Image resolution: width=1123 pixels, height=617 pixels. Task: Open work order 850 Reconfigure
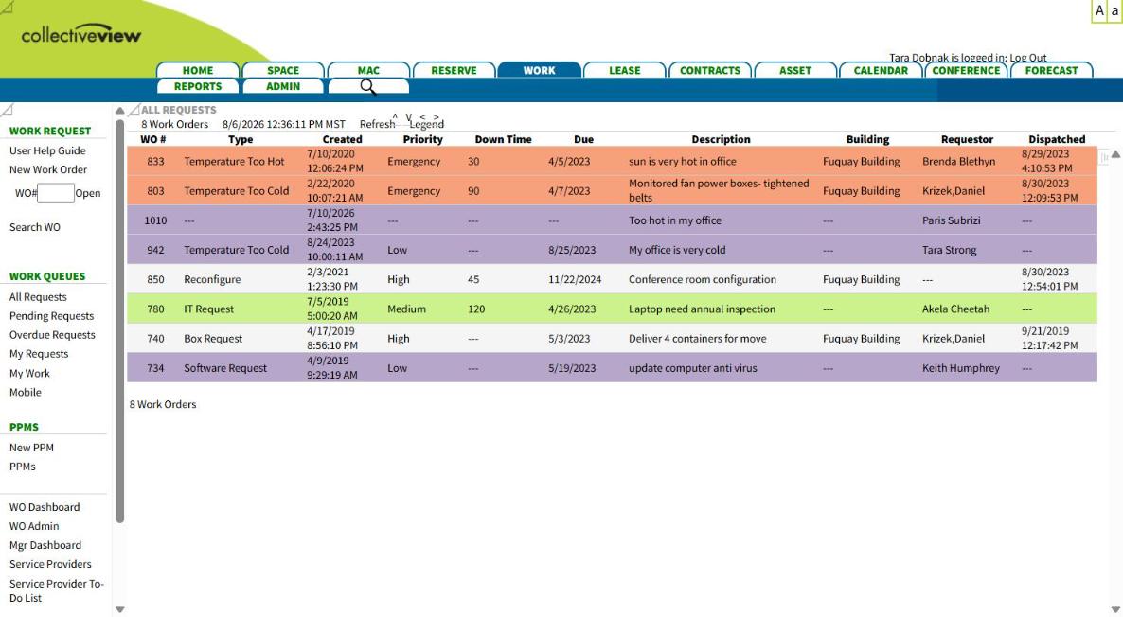612,279
